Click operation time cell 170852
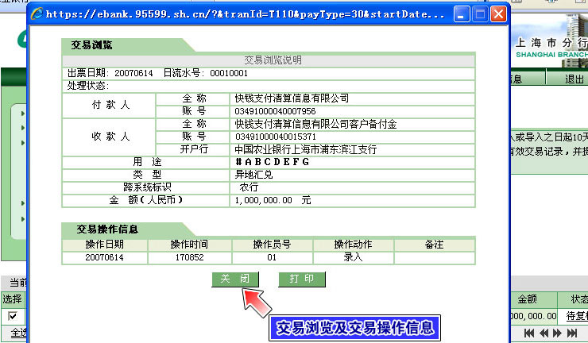Image resolution: width=588 pixels, height=343 pixels. click(x=189, y=257)
